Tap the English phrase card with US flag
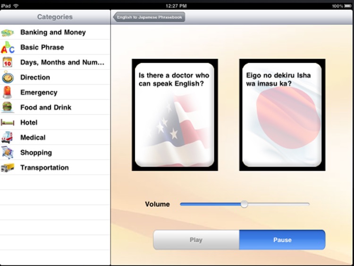The image size is (354, 266). (175, 115)
